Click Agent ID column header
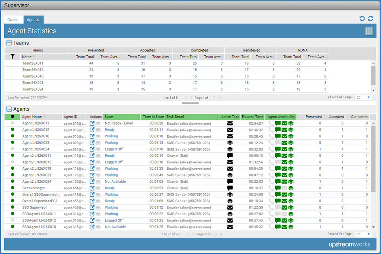 pyautogui.click(x=75, y=117)
